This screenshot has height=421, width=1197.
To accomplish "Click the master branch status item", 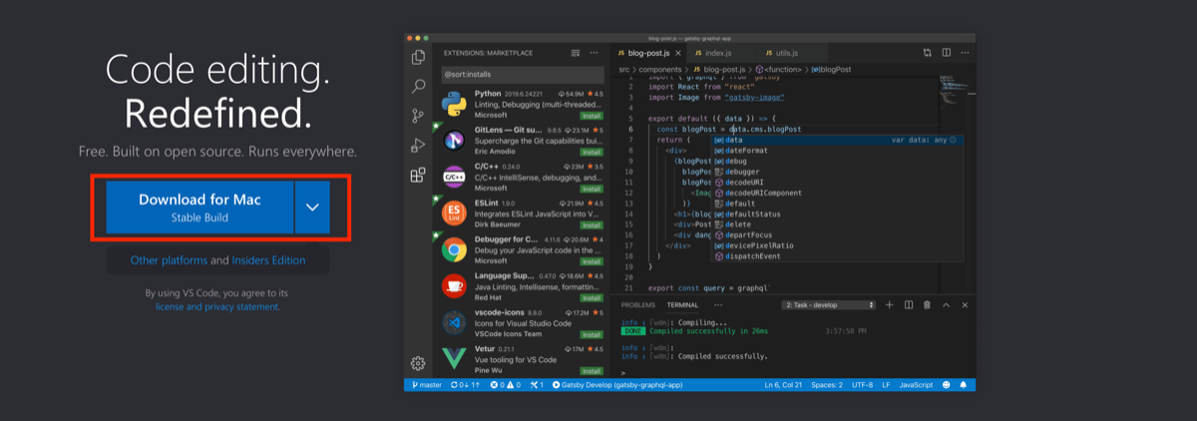I will (426, 384).
